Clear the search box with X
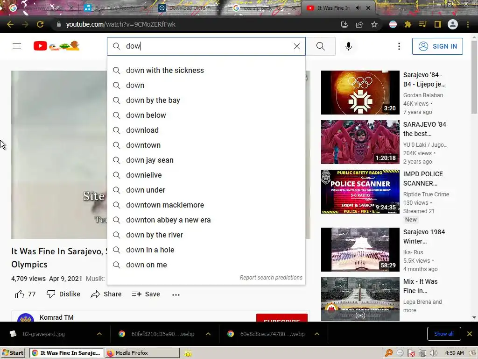 point(296,46)
